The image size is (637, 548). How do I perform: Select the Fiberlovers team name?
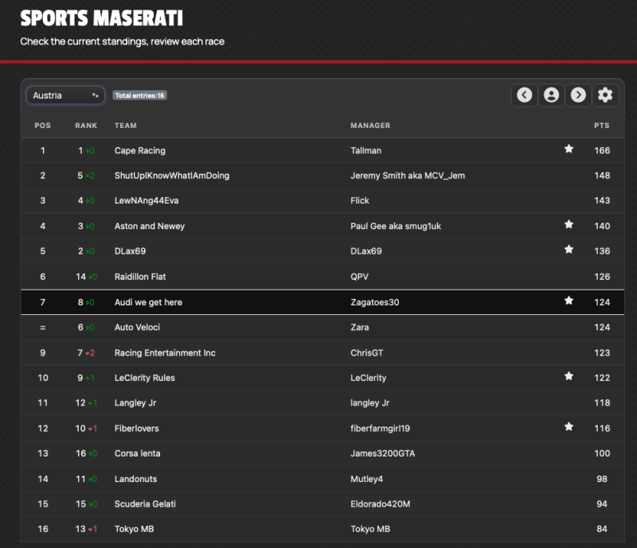(x=136, y=428)
